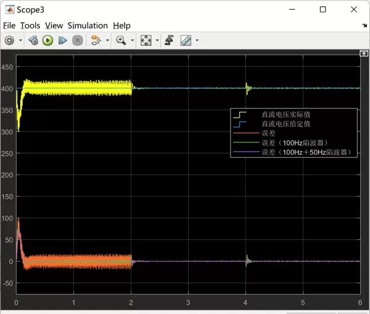370x314 pixels.
Task: Select the Zoom magnifier tool
Action: pyautogui.click(x=120, y=41)
